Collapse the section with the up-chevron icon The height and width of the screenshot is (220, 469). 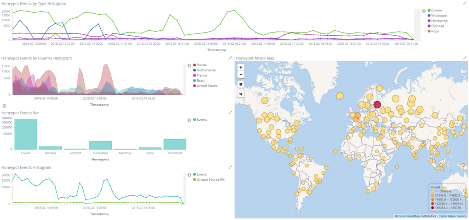coord(4,106)
